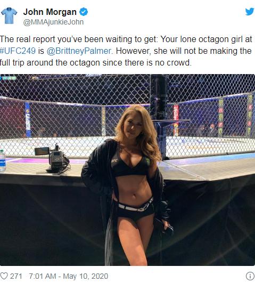Follow the #UFC249 hashtag link
Viewport: 255px width, 283px height.
pyautogui.click(x=18, y=51)
